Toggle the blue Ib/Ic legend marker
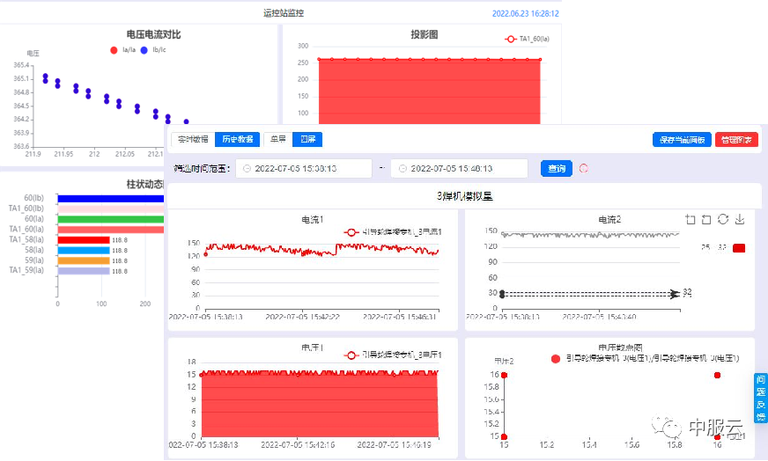This screenshot has height=461, width=768. point(144,50)
